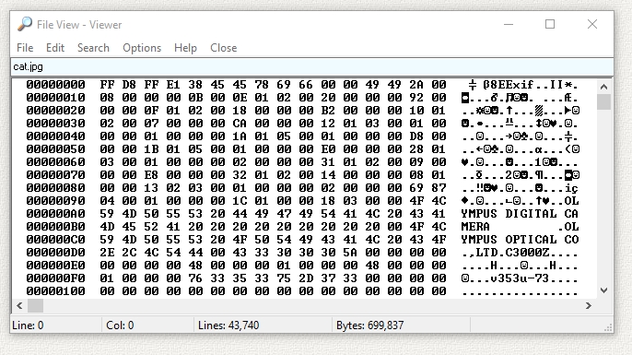Screen dimensions: 632x355
Task: Click offset 00000040
Action: [55, 136]
